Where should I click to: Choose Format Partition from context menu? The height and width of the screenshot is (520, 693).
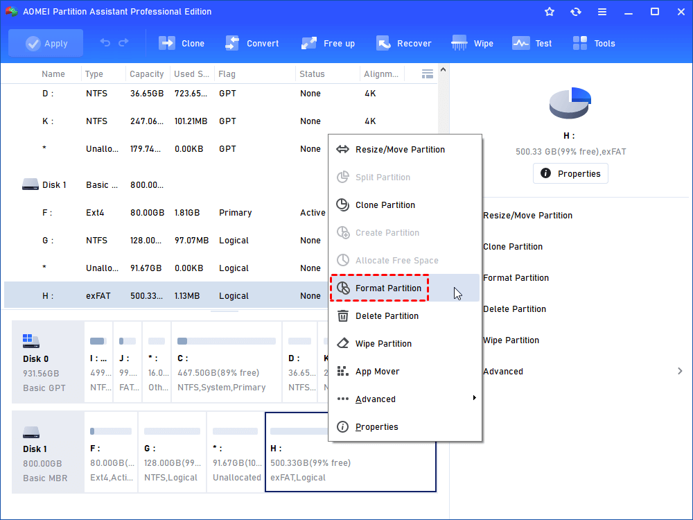coord(387,288)
